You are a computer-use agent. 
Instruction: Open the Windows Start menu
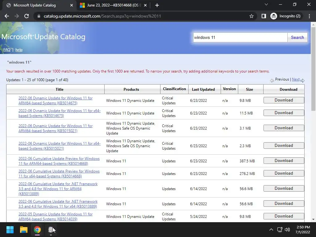10,230
